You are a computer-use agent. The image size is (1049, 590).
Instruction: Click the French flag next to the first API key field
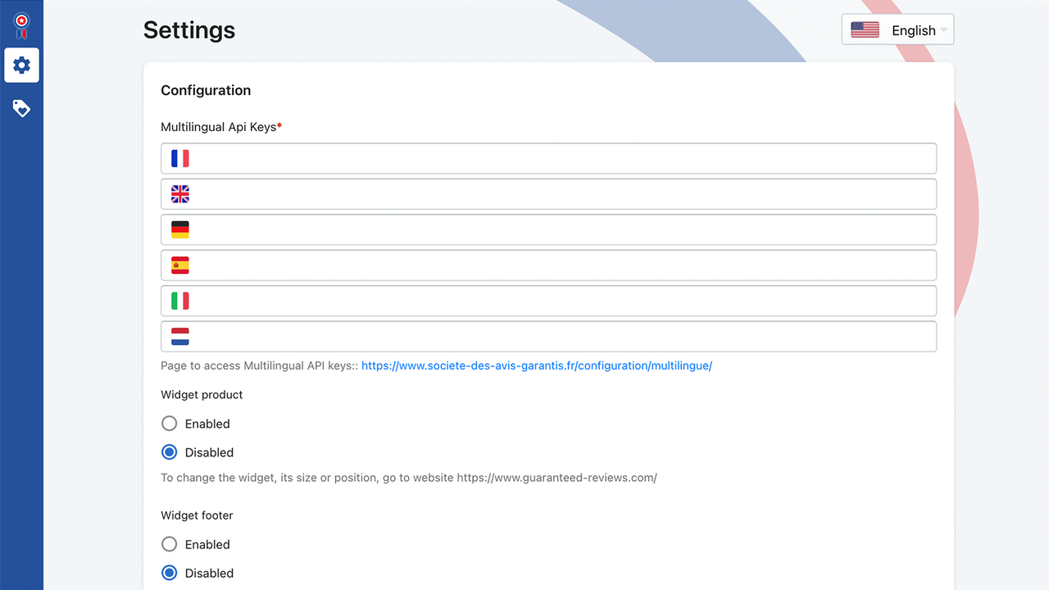[x=179, y=158]
